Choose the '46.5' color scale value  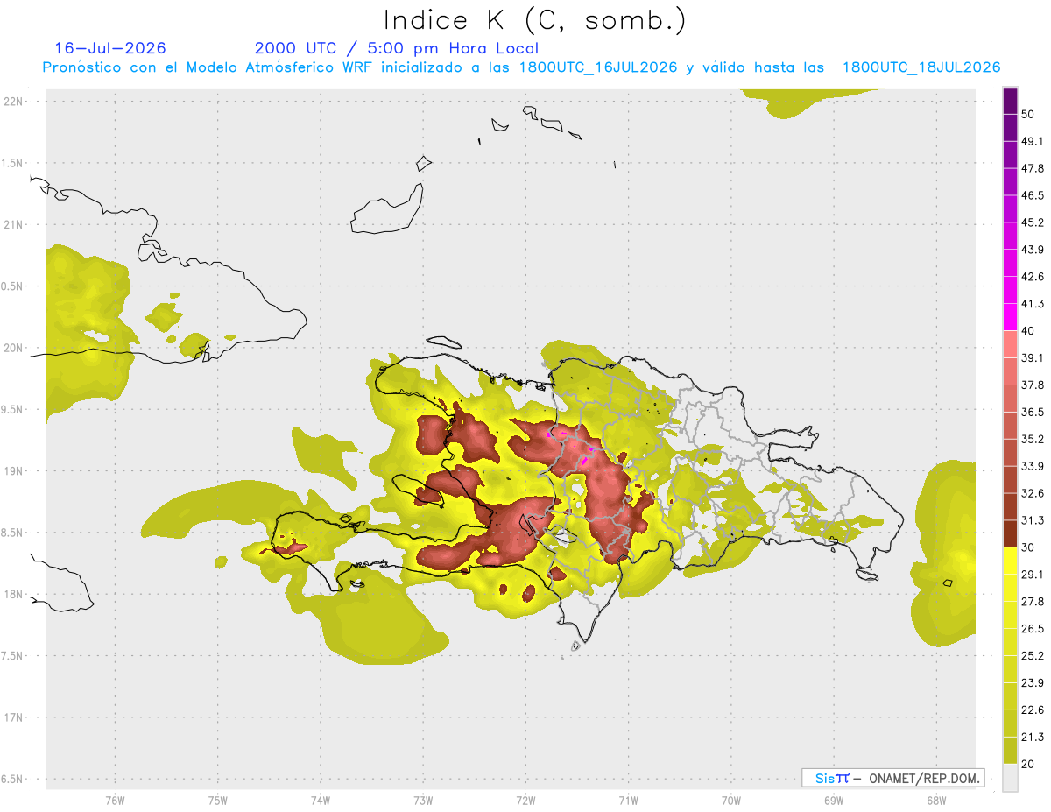(1033, 196)
